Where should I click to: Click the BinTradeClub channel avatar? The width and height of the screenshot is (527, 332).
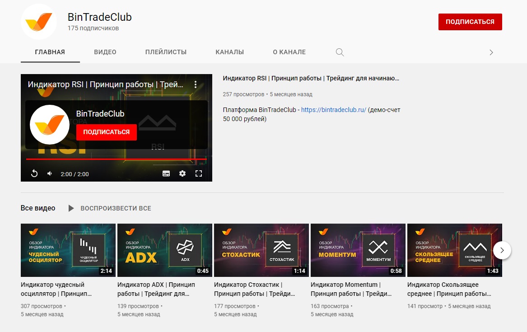click(x=38, y=21)
